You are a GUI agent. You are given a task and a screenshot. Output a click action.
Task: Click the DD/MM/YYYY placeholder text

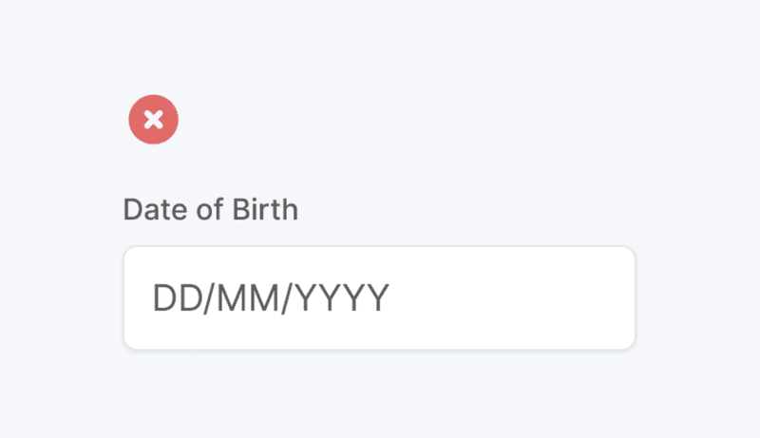[x=271, y=298]
